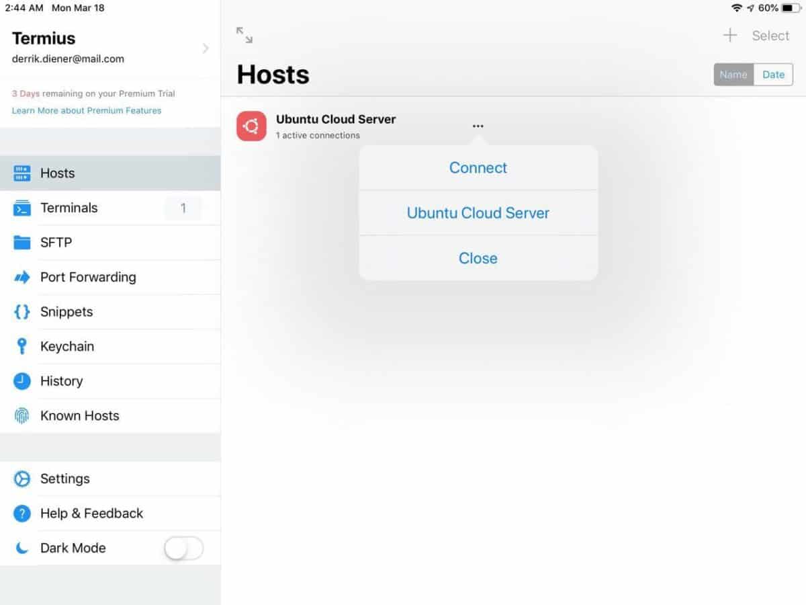Open the Terminals section label
Viewport: 806px width, 605px height.
(69, 208)
